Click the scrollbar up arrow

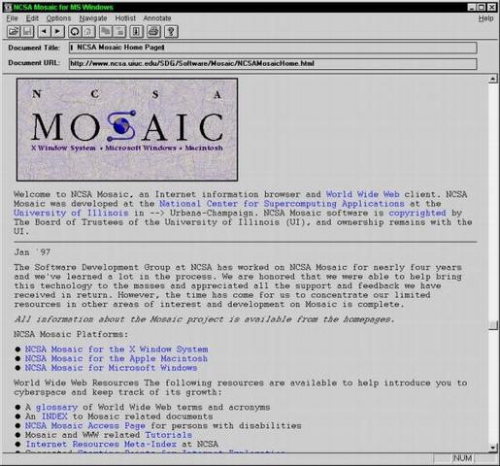click(x=493, y=79)
